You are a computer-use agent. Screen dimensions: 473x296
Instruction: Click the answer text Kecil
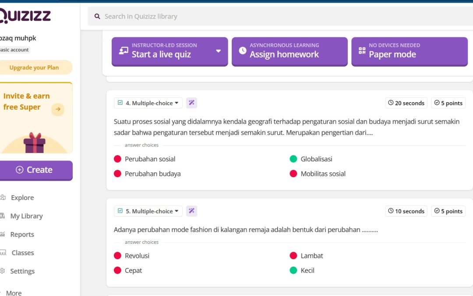(x=307, y=270)
